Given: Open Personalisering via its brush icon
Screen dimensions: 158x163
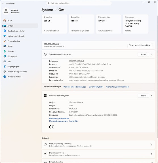Looking at the screenshot, I should 5,41.
